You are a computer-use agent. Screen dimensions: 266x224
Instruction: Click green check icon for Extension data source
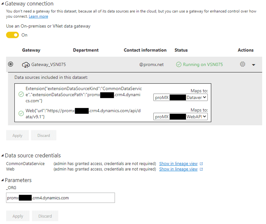tap(21, 94)
